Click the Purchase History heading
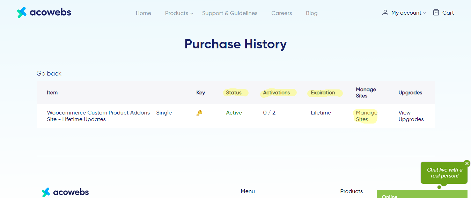This screenshot has height=198, width=471. coord(236,44)
